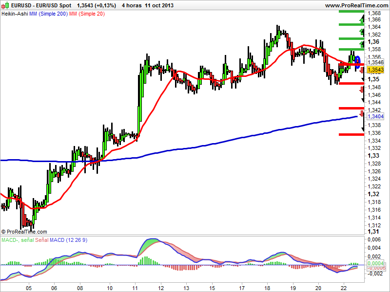Click the 1,32 price axis label
390x292 pixels.
point(374,194)
